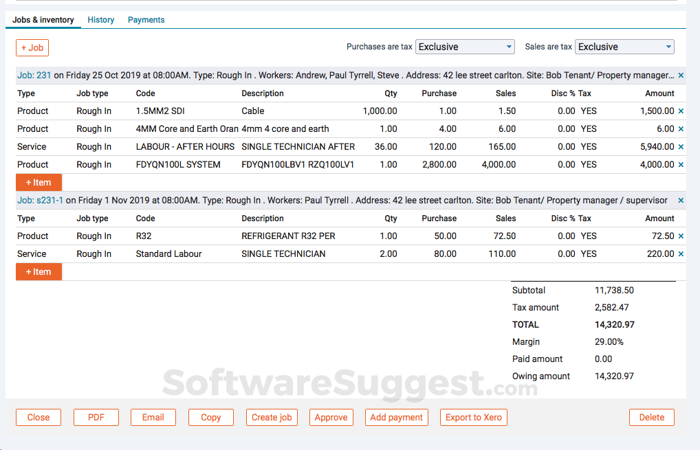Select the Jobs & inventory tab
Viewport: 700px width, 450px height.
tap(43, 20)
